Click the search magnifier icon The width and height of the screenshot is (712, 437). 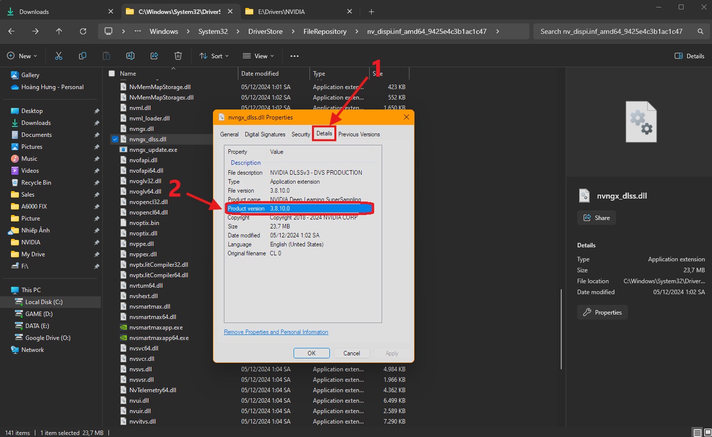click(x=701, y=31)
